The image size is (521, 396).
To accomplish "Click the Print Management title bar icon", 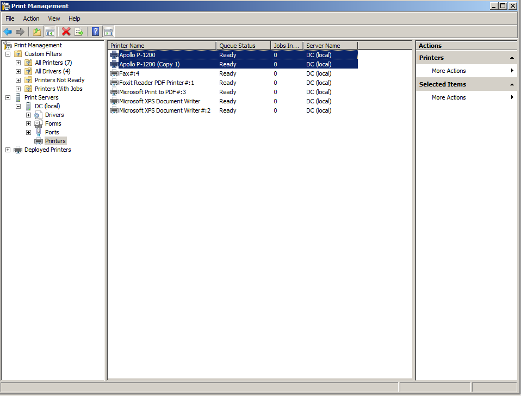I will (5, 6).
